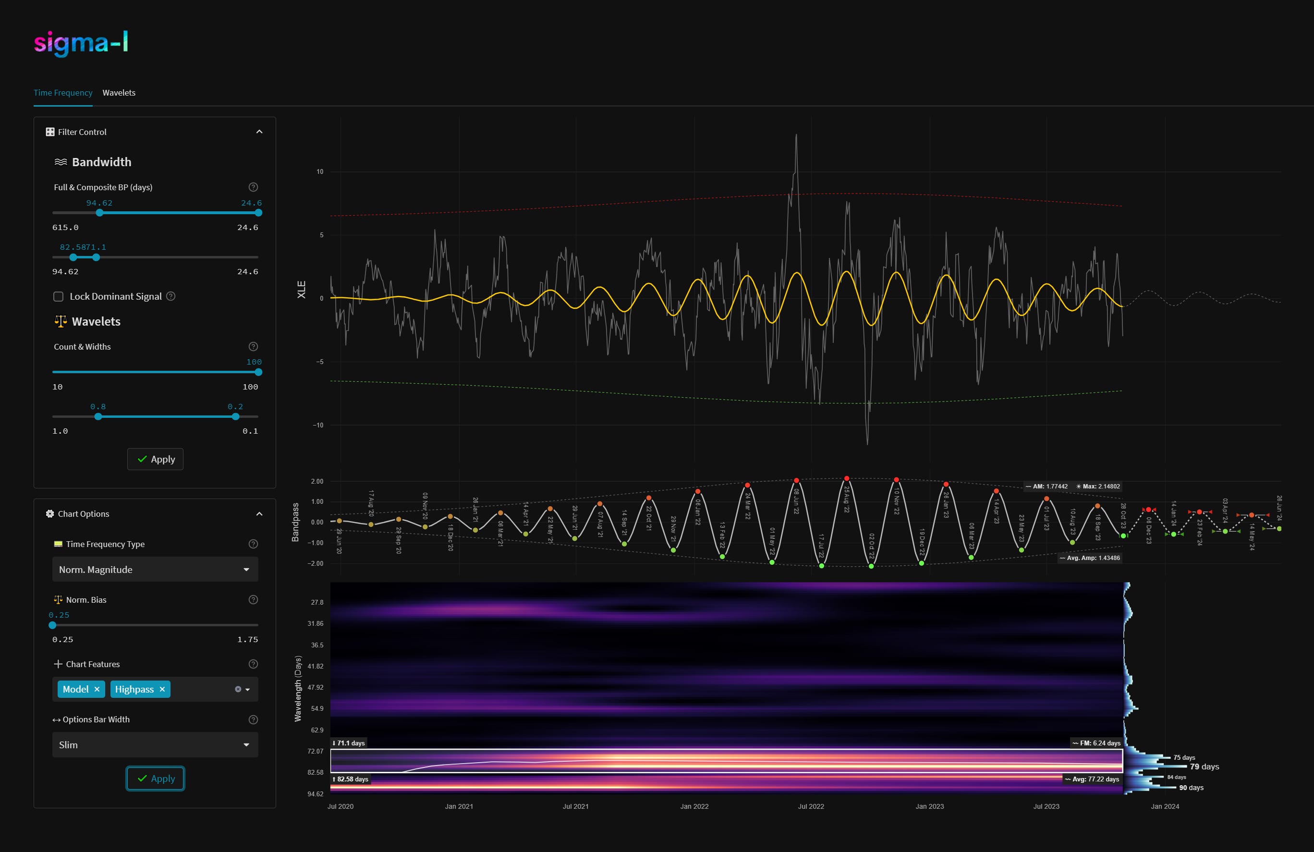The width and height of the screenshot is (1314, 852).
Task: Click the sigma-l logo
Action: coord(81,43)
